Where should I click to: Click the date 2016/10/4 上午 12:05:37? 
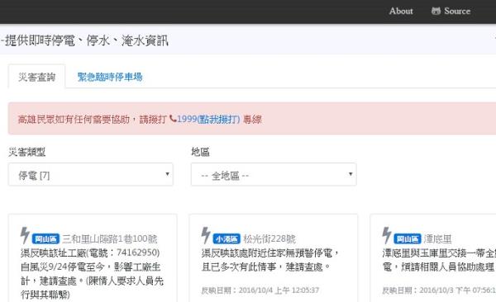(x=279, y=290)
